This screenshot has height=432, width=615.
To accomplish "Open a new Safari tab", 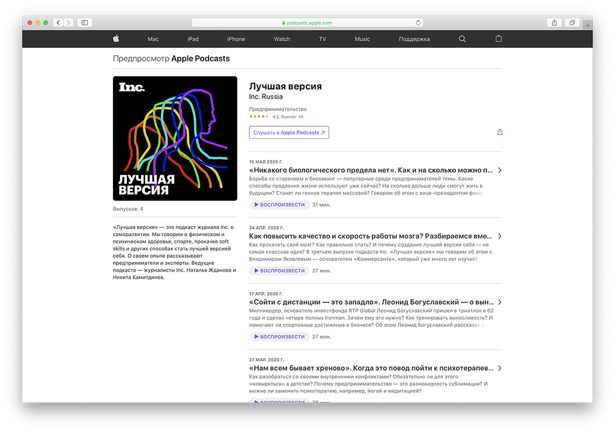I will [587, 25].
